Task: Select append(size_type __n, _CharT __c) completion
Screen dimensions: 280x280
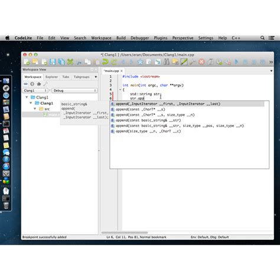Action: [187, 131]
